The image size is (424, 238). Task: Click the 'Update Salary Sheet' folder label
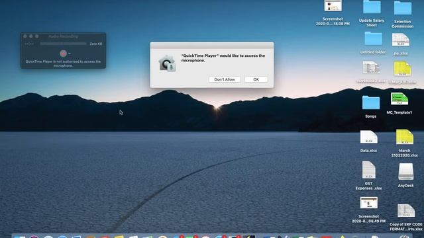[372, 22]
